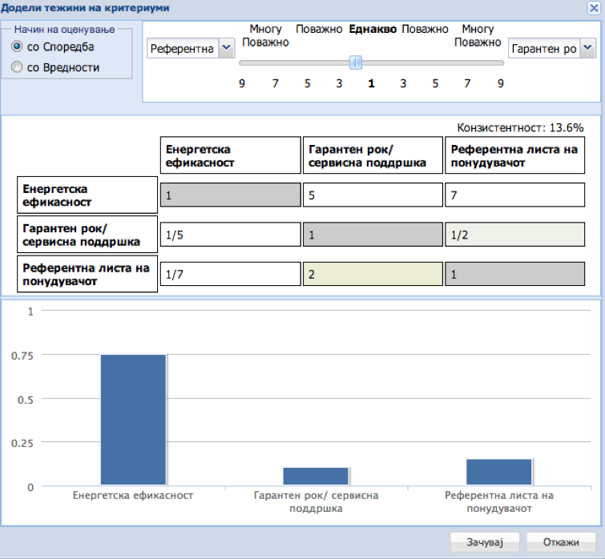Open the Референтна dropdown arrow
This screenshot has height=559, width=605.
pos(227,48)
